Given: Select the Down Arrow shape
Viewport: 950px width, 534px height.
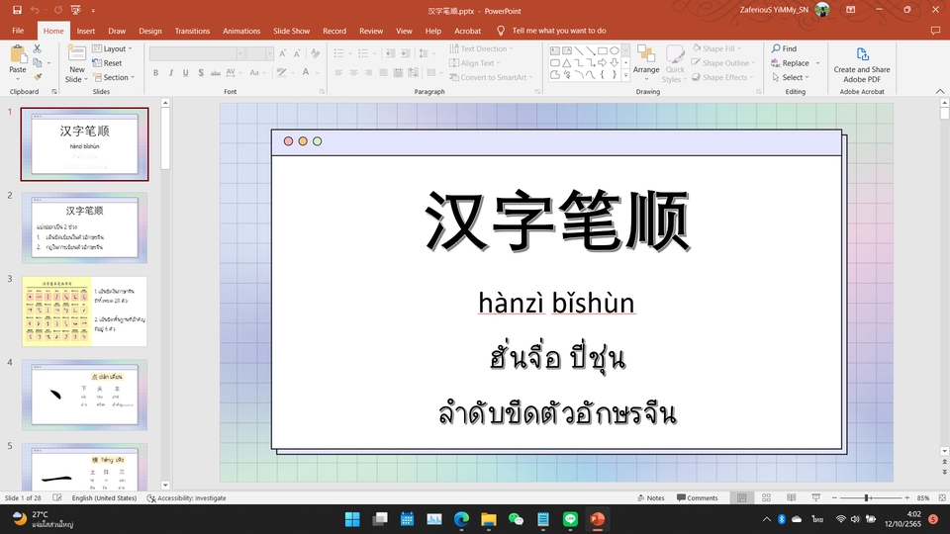Looking at the screenshot, I should coord(615,63).
